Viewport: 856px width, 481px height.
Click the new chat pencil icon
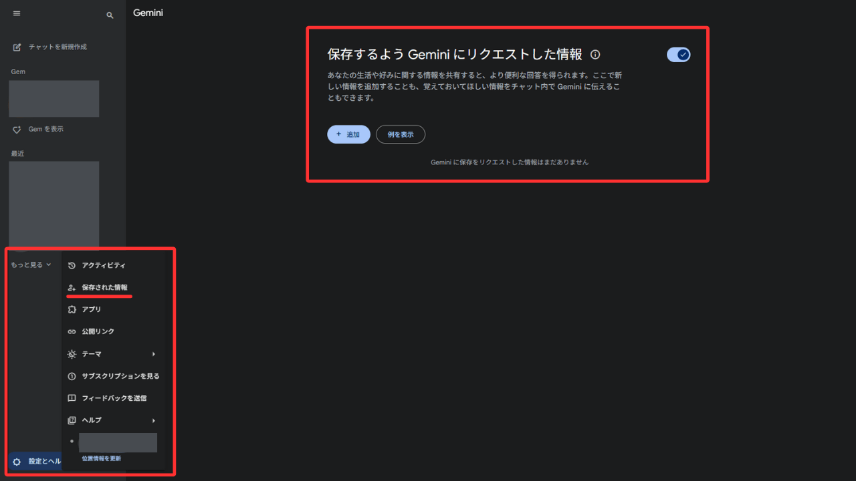(x=17, y=47)
